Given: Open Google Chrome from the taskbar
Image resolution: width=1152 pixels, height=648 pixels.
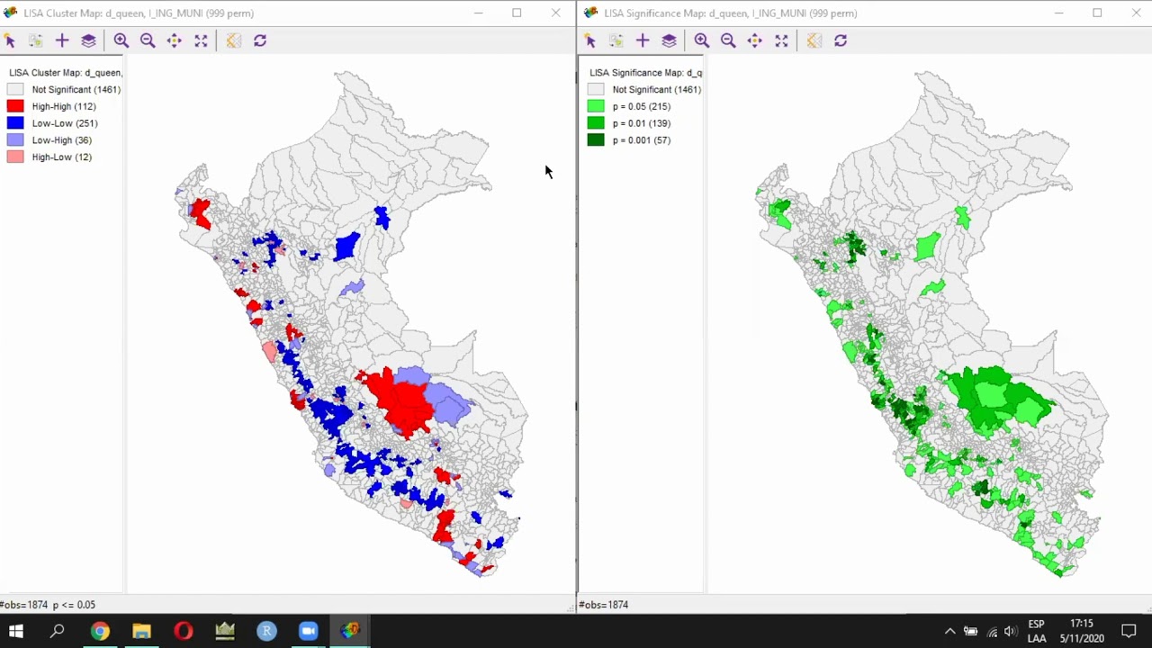Looking at the screenshot, I should 100,631.
